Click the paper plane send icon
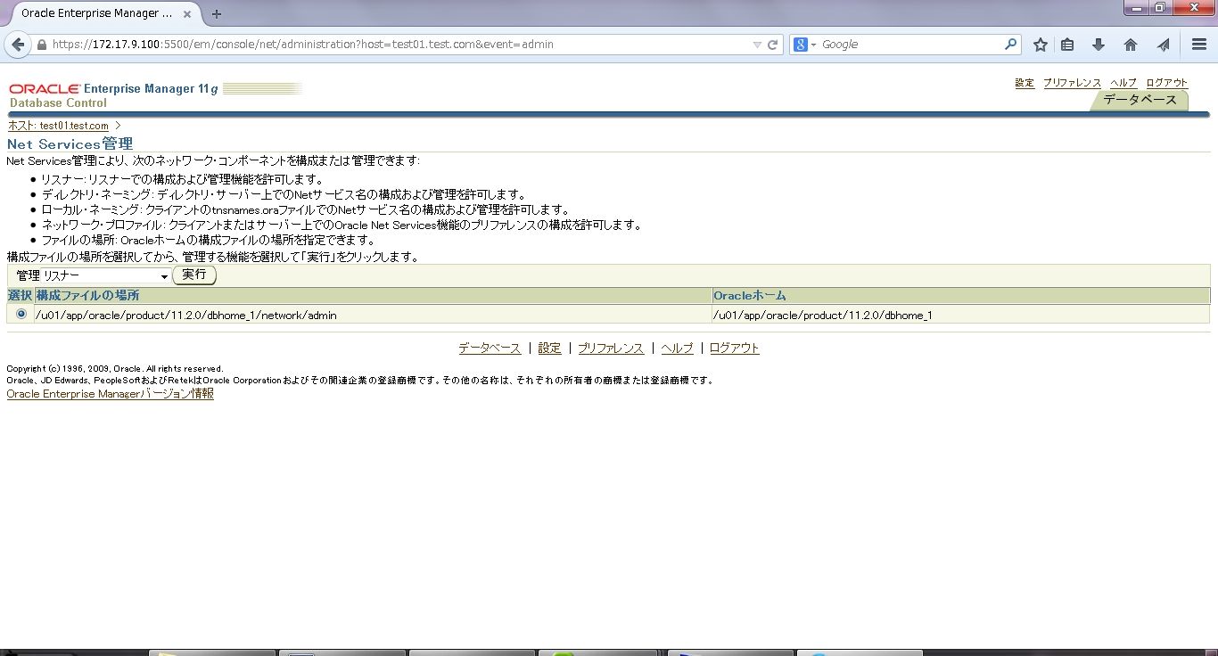The width and height of the screenshot is (1218, 656). tap(1163, 45)
